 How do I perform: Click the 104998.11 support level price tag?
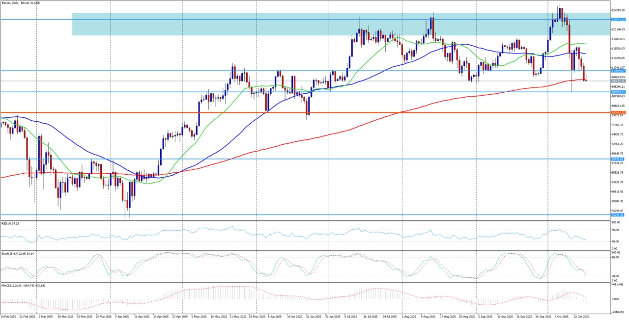618,92
